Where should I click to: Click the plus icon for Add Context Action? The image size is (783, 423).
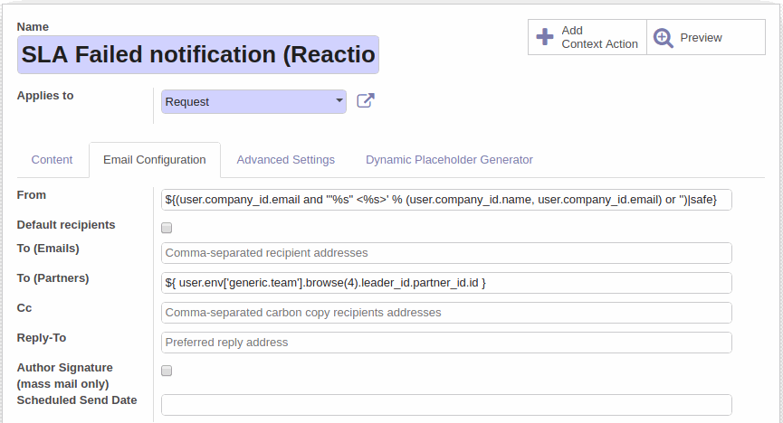point(545,37)
